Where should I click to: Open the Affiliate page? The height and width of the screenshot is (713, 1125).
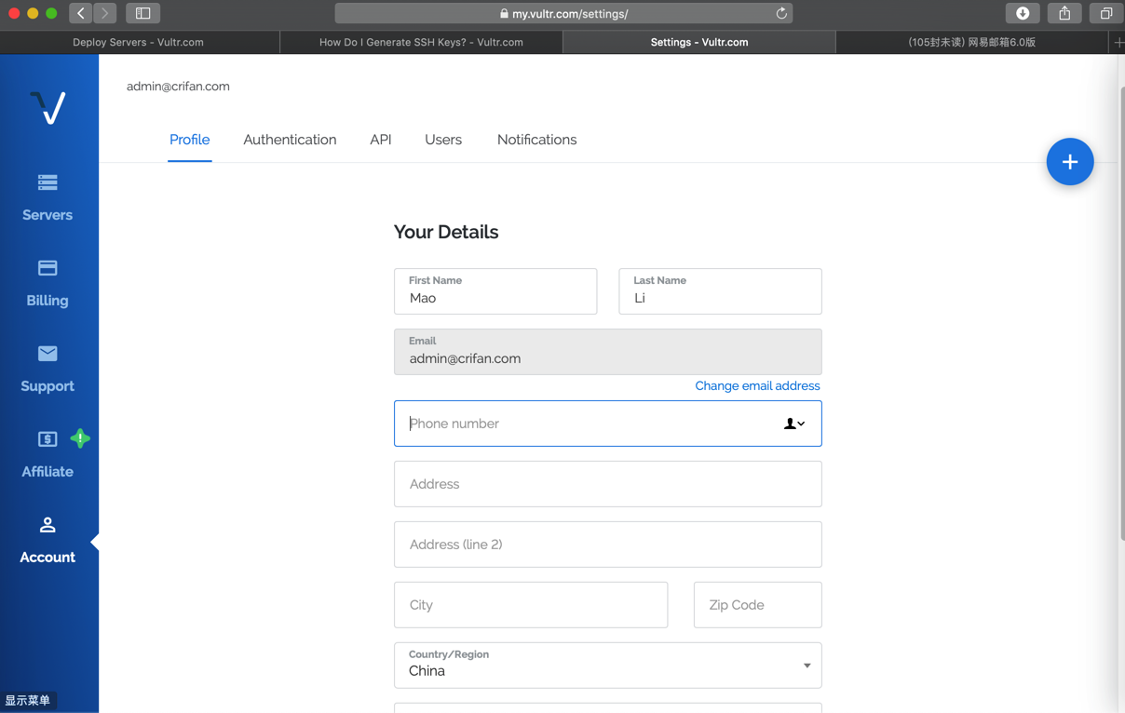[47, 453]
